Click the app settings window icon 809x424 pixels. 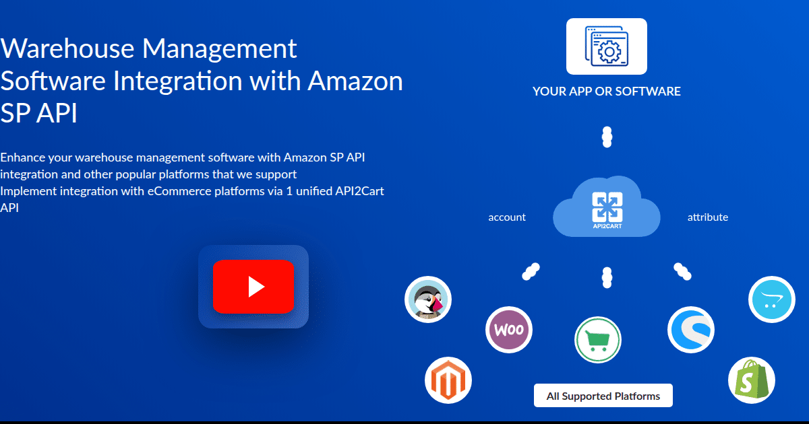pos(607,46)
